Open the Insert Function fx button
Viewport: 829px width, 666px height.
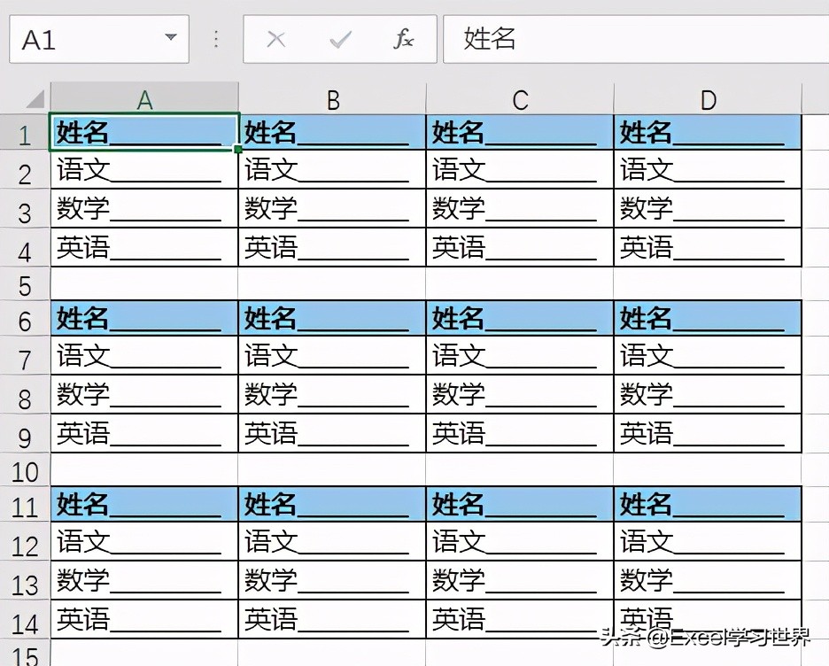403,39
